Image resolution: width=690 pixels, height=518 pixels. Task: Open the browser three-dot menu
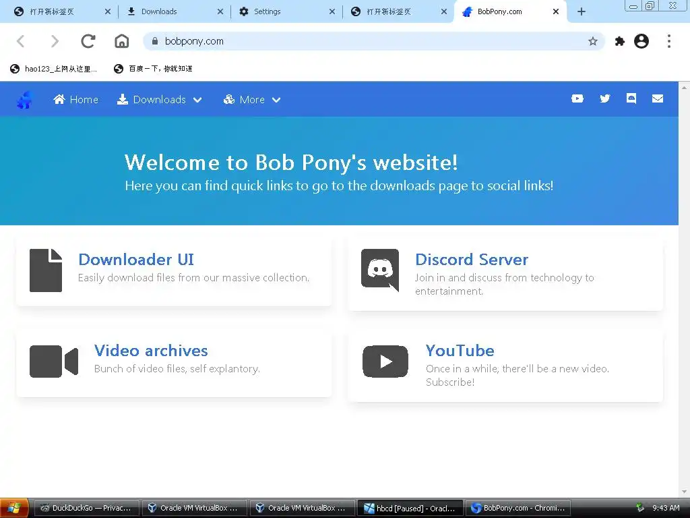click(x=669, y=41)
